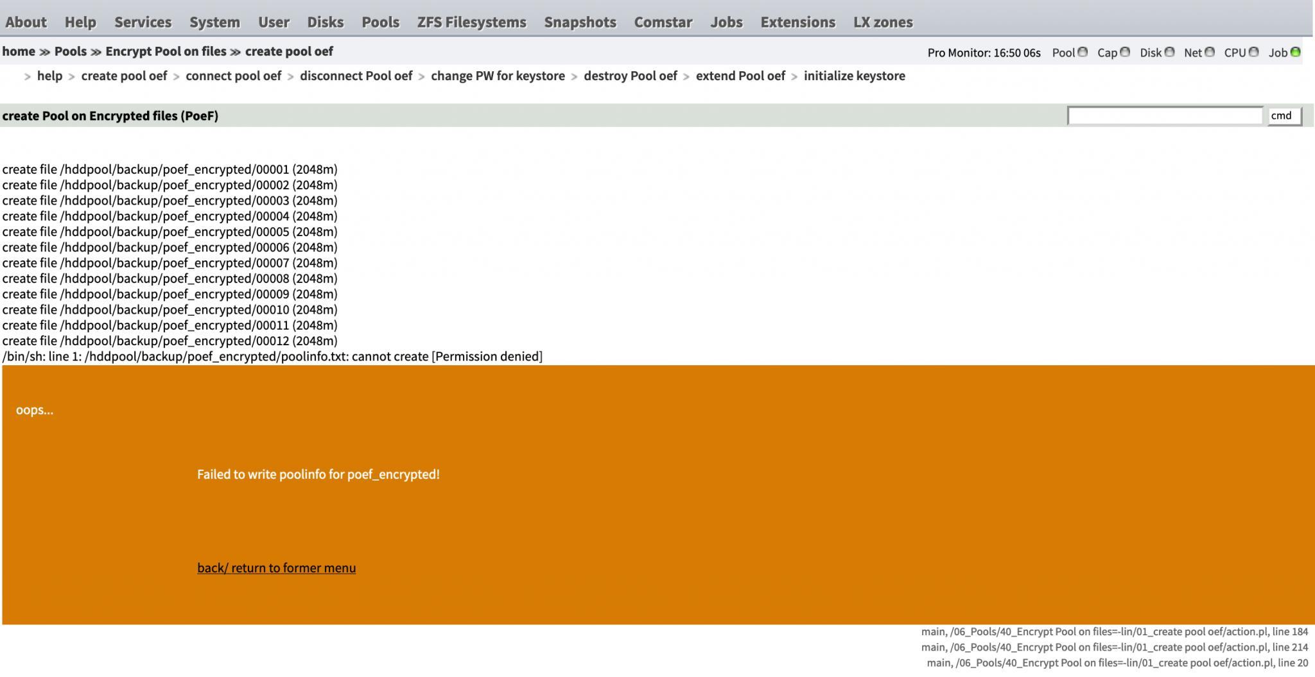The image size is (1315, 677).
Task: Click the CPU status indicator light
Action: click(1253, 52)
